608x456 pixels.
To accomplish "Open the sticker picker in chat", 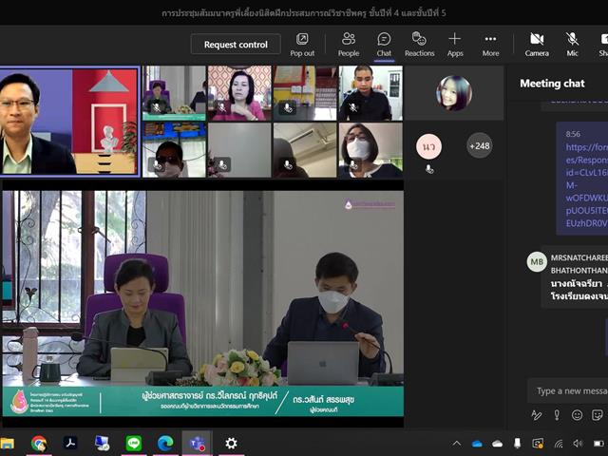I will (x=598, y=415).
